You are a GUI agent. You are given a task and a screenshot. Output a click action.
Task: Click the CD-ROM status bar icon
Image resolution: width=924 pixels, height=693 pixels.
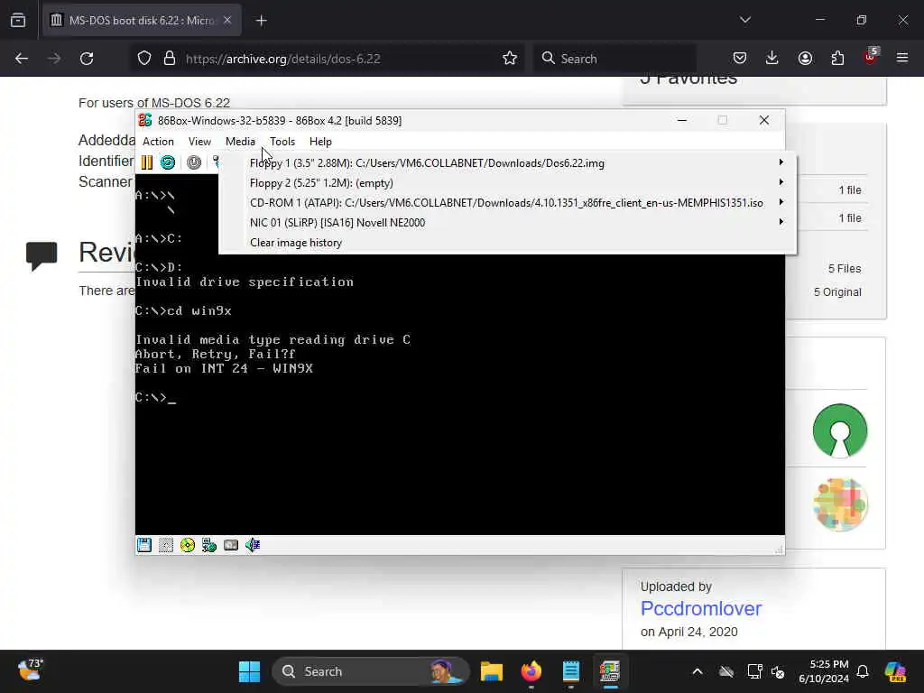point(188,545)
